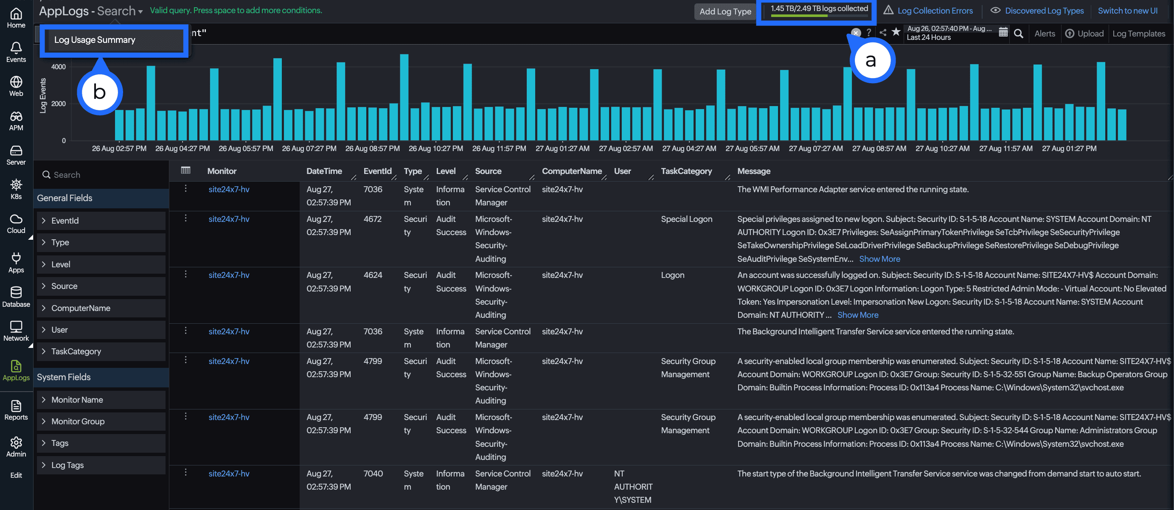Open the Log Templates tab
The image size is (1174, 510).
tap(1138, 33)
